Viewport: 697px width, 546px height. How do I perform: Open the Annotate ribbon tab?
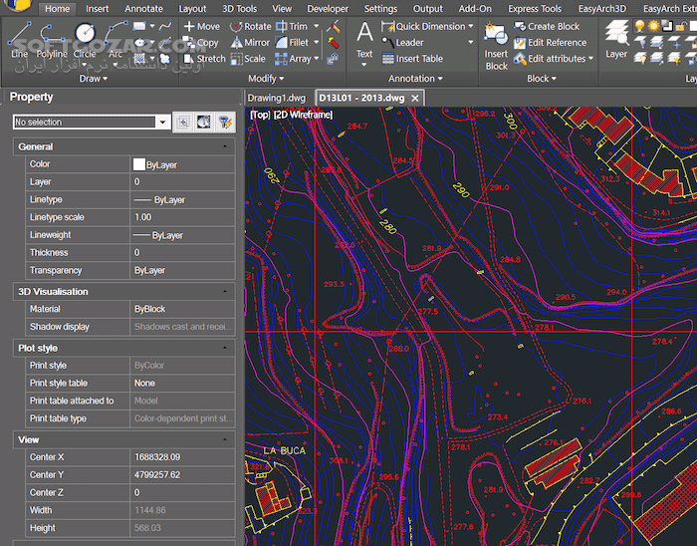(143, 9)
